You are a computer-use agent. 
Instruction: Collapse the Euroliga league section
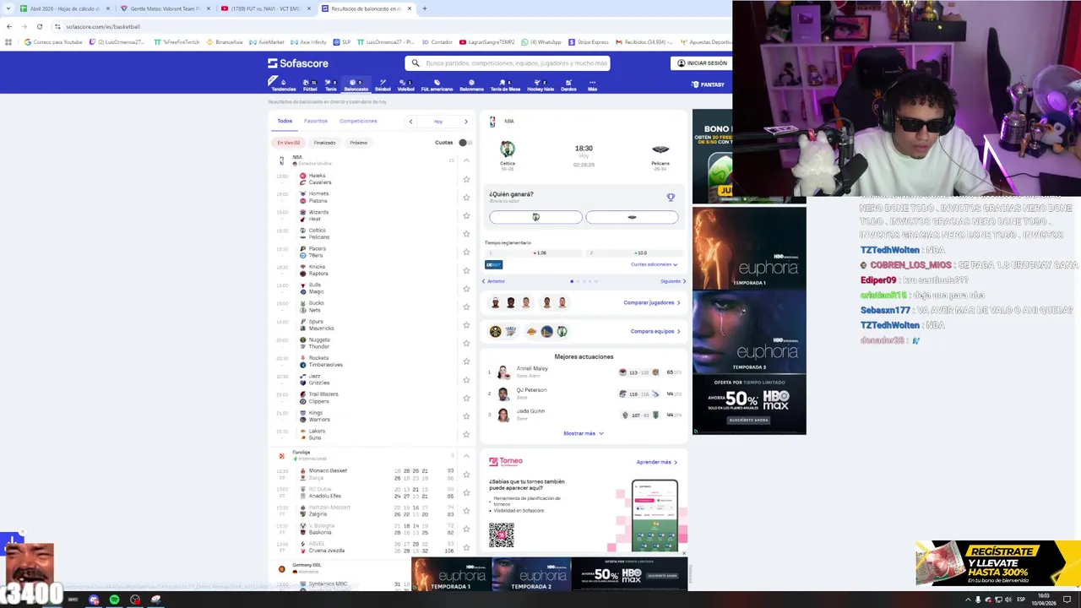(x=466, y=456)
